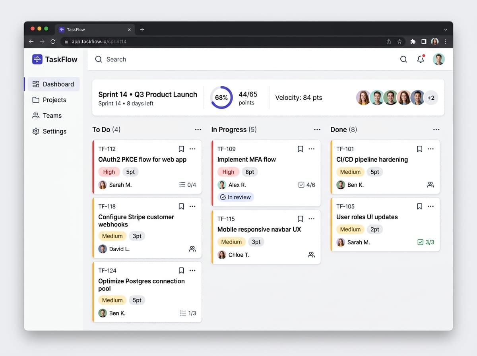Bookmark the TF-109 MFA flow card
Image resolution: width=477 pixels, height=356 pixels.
301,149
